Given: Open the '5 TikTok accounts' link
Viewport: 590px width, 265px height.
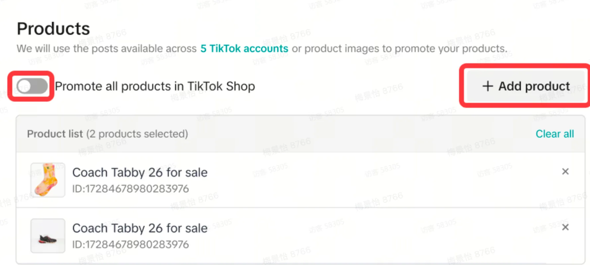Looking at the screenshot, I should pos(244,48).
